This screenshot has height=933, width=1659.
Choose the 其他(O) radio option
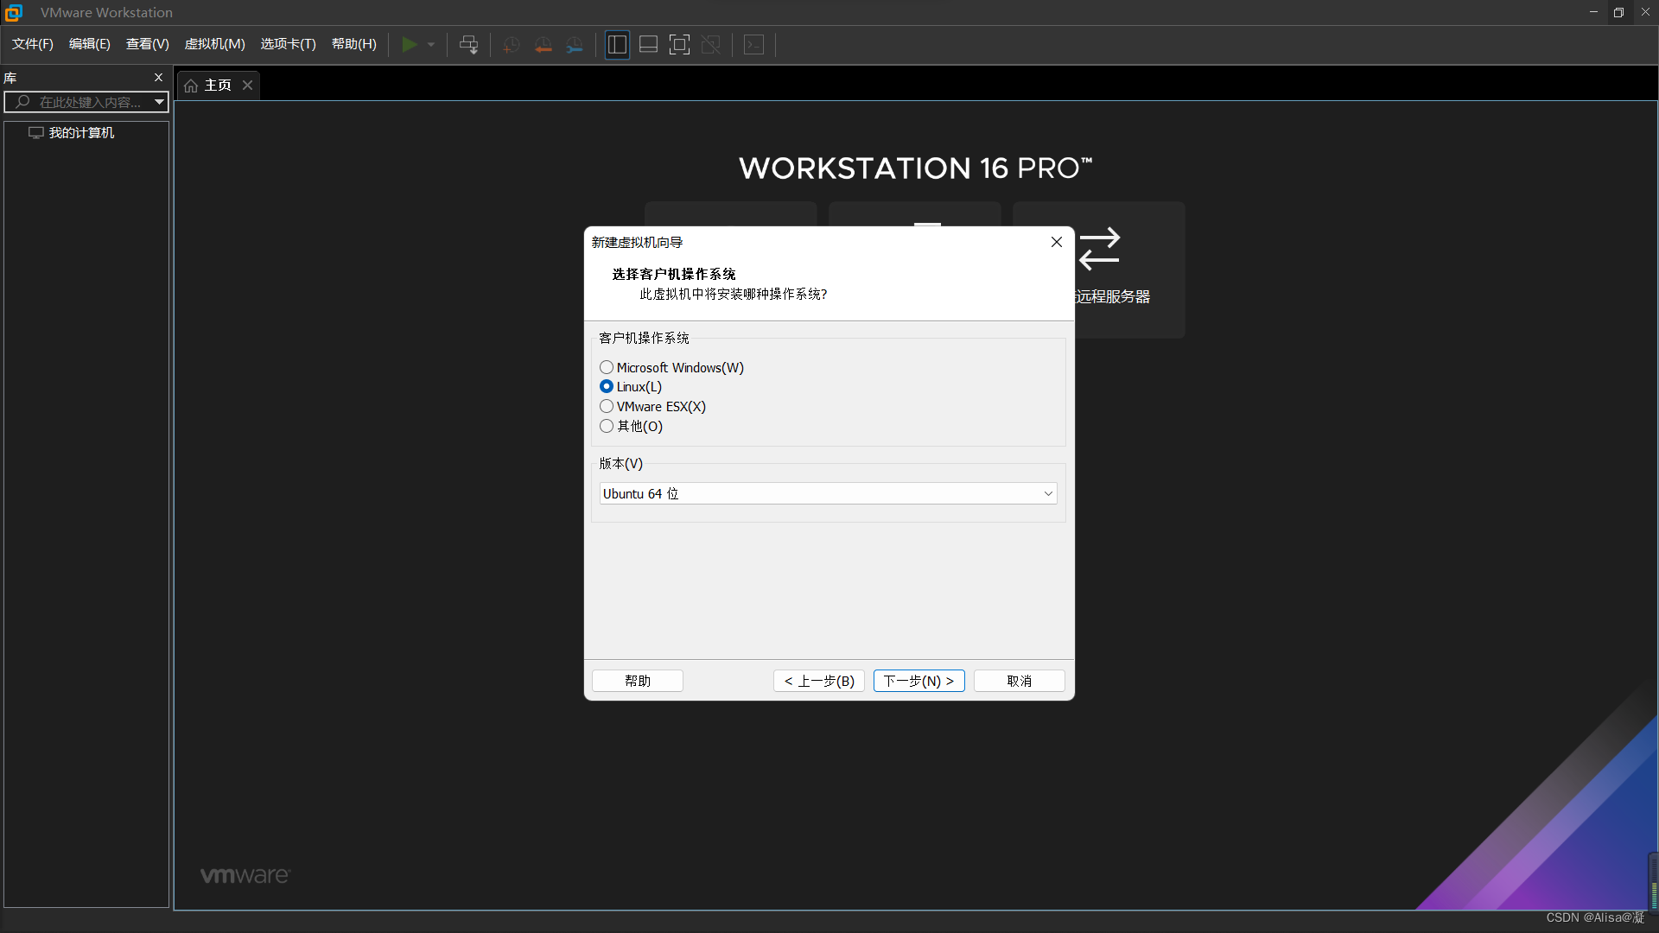pyautogui.click(x=607, y=426)
